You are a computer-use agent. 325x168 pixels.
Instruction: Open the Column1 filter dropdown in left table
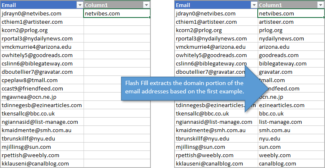tap(145, 5)
